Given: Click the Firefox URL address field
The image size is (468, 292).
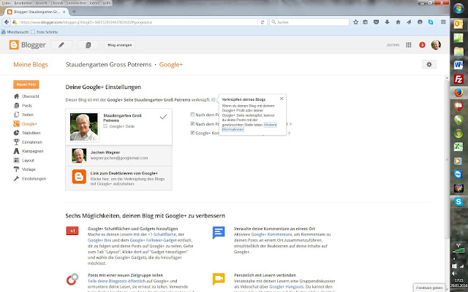Looking at the screenshot, I should click(138, 22).
